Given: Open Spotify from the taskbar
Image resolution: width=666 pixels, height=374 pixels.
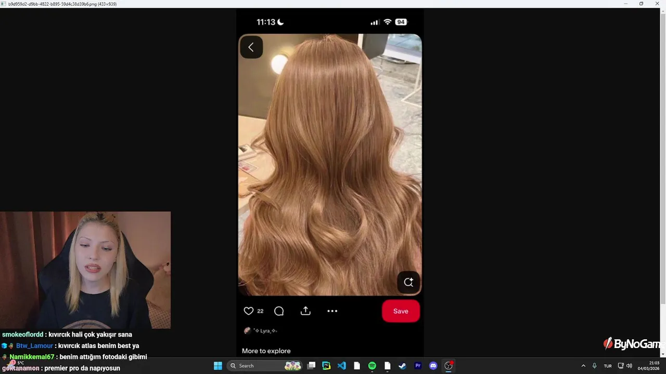Looking at the screenshot, I should (372, 366).
